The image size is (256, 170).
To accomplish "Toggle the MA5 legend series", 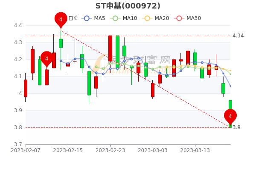I will (x=94, y=18).
